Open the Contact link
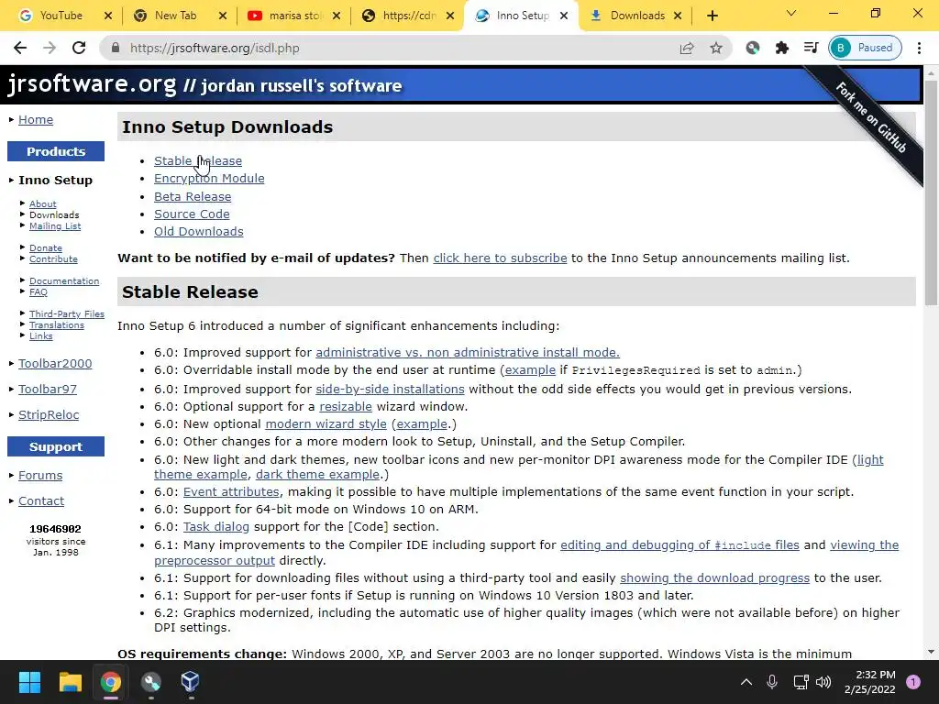Image resolution: width=939 pixels, height=704 pixels. [40, 501]
